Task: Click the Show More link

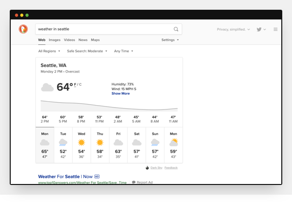Action: tap(121, 93)
